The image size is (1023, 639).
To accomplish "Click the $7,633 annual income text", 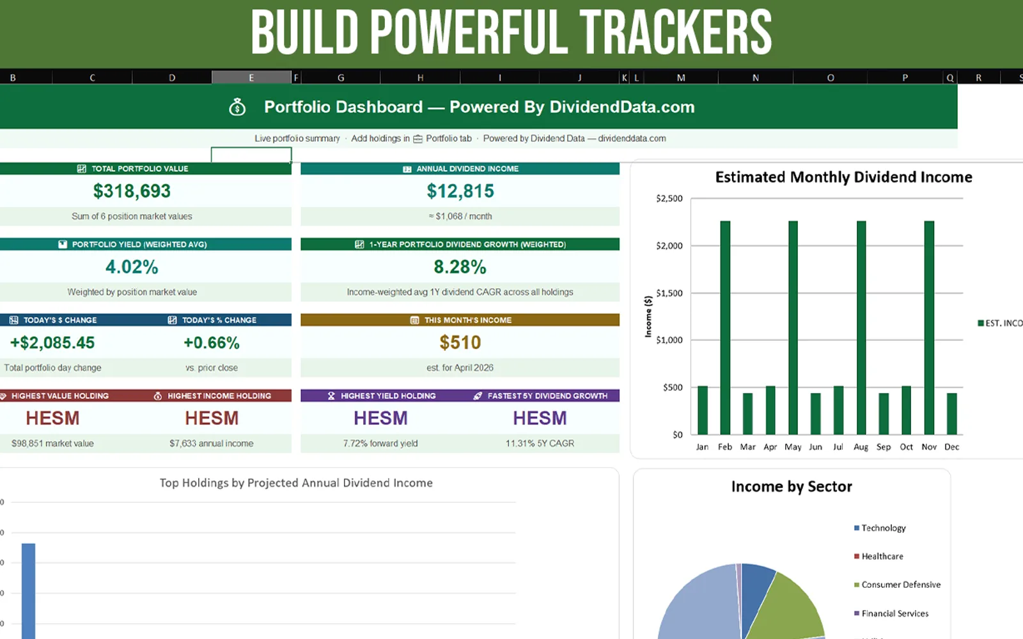I will coord(212,443).
